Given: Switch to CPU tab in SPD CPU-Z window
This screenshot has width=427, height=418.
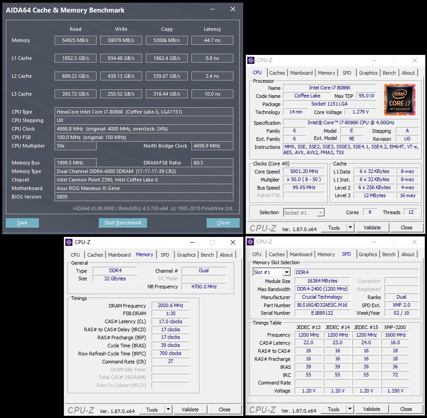Looking at the screenshot, I should (x=257, y=254).
